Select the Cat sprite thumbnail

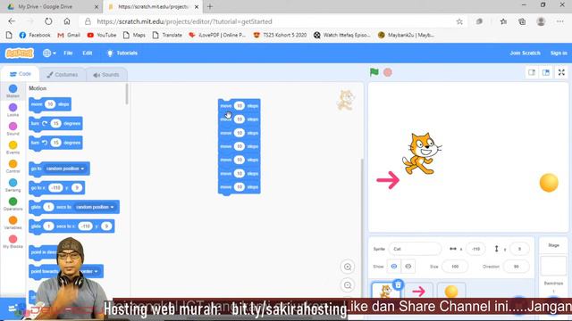point(385,292)
